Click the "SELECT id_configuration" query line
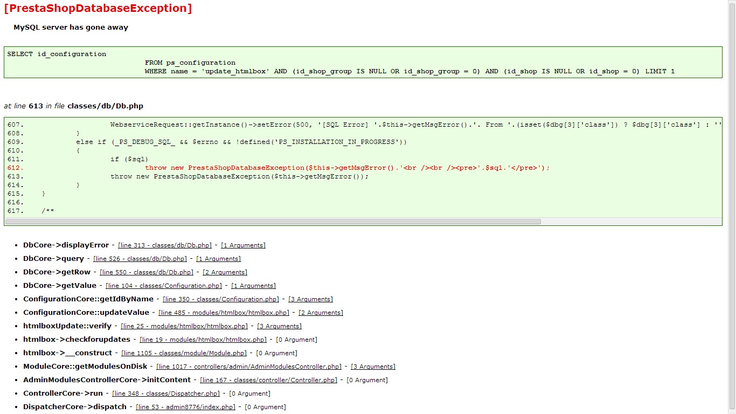736x414 pixels. pyautogui.click(x=57, y=54)
